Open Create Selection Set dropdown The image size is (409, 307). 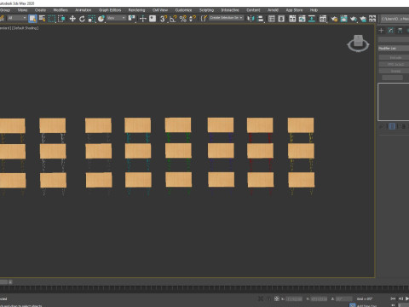point(227,18)
